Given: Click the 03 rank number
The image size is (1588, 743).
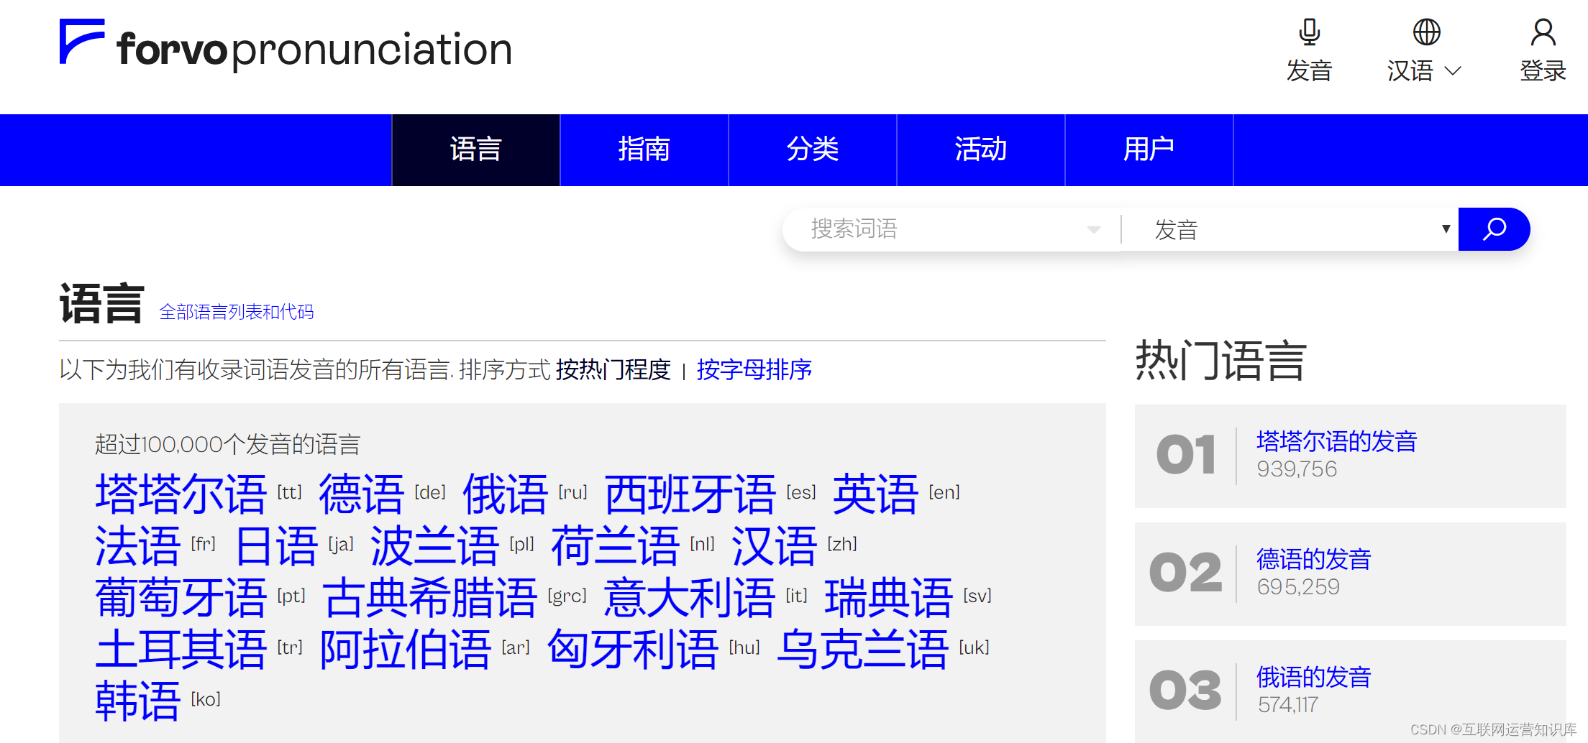Looking at the screenshot, I should pos(1185,691).
